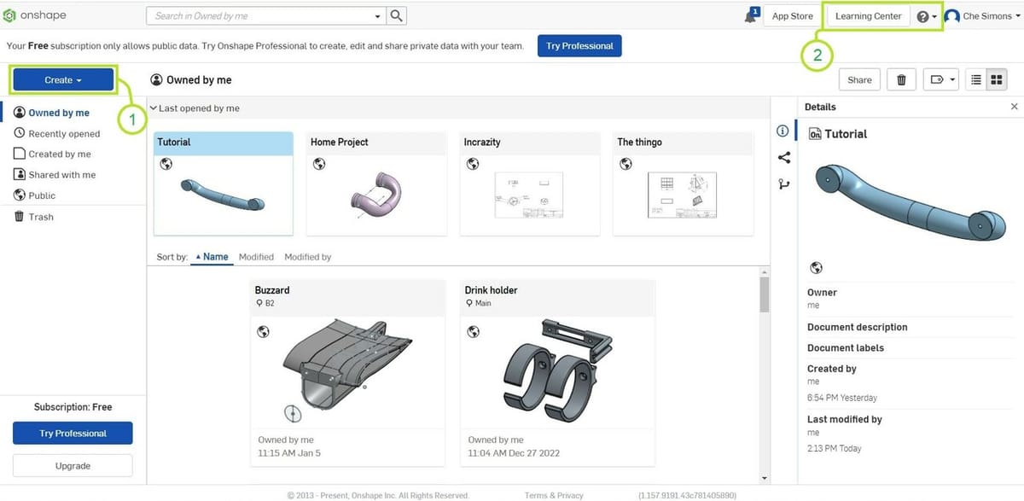This screenshot has height=501, width=1024.
Task: Click the scroll down arrow of document list
Action: click(x=764, y=478)
